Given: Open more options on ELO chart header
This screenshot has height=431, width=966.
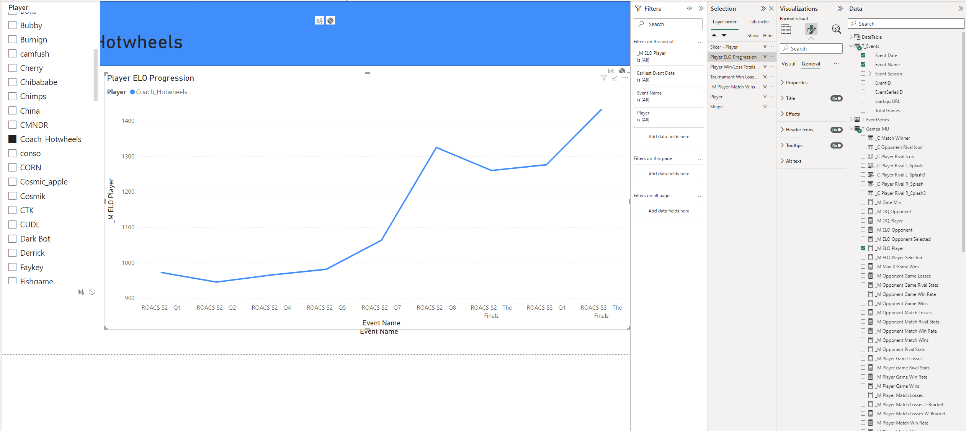Looking at the screenshot, I should 625,78.
